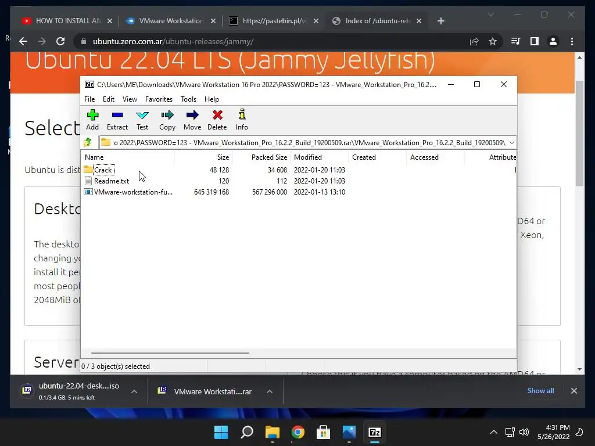Screen dimensions: 595x446
Task: Click the 7-Zip horizontal scrollbar
Action: (x=170, y=353)
